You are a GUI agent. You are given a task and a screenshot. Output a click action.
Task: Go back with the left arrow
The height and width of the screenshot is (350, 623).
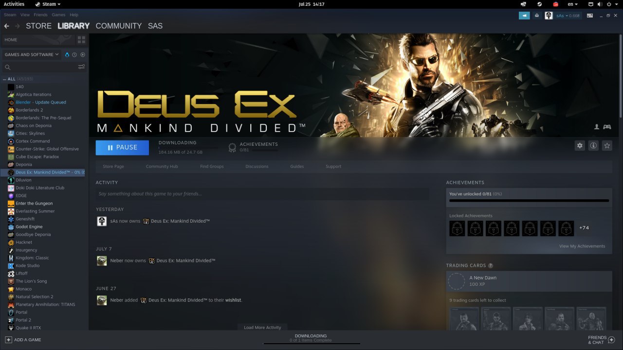click(x=6, y=26)
